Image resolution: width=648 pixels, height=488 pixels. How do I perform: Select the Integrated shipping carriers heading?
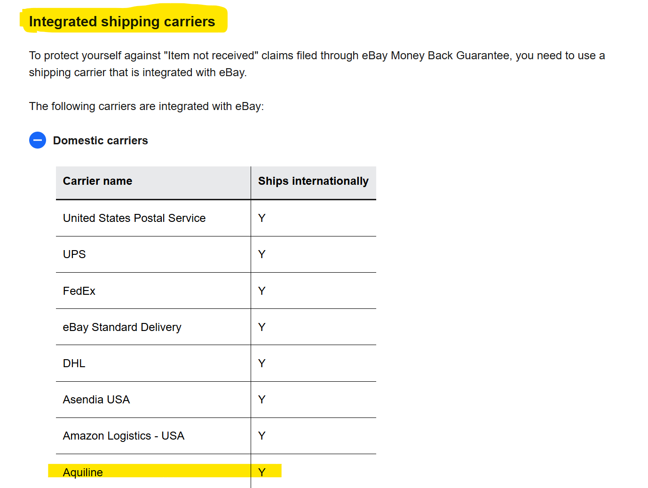(x=122, y=22)
